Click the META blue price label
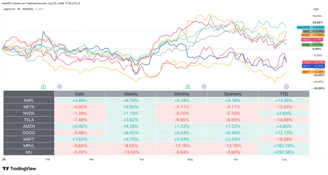The width and height of the screenshot is (328, 175). [313, 66]
